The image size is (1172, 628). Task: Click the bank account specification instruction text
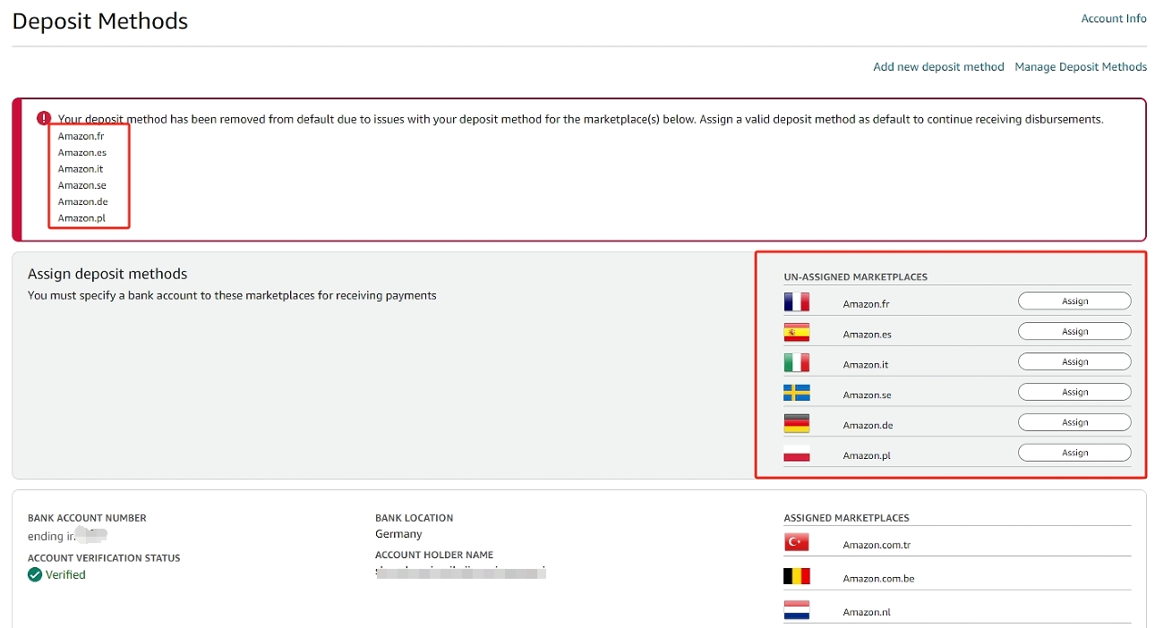click(232, 295)
